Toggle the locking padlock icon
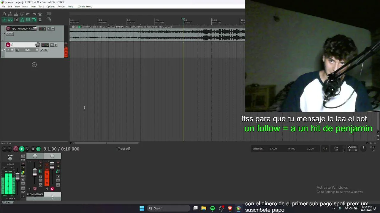380x213 pixels. (40, 20)
